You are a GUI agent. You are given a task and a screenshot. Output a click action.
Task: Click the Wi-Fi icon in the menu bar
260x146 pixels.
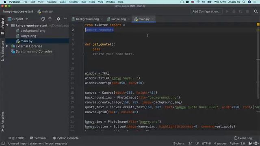[x=198, y=2]
